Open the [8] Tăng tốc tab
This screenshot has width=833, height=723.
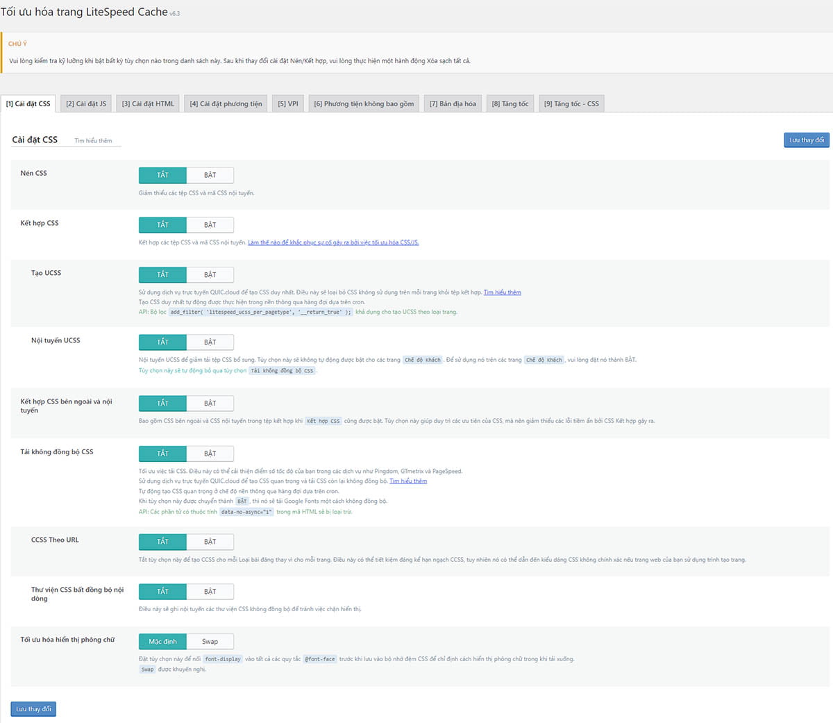click(510, 104)
